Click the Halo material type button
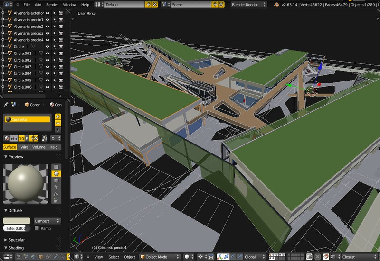The image size is (380, 261). click(53, 147)
